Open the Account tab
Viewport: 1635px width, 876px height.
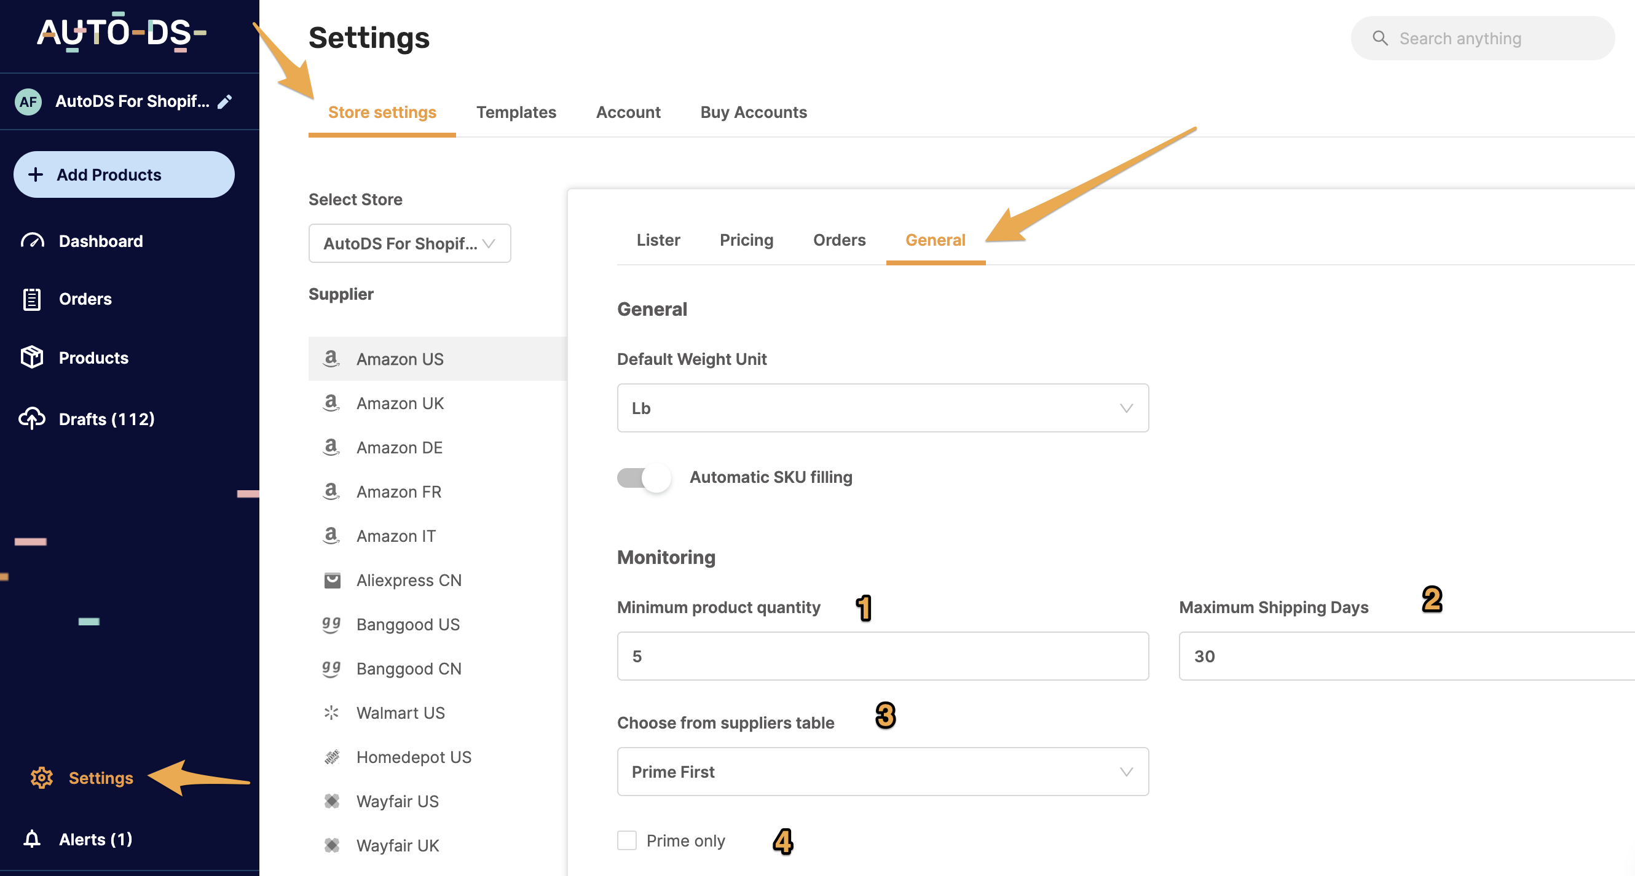(628, 112)
